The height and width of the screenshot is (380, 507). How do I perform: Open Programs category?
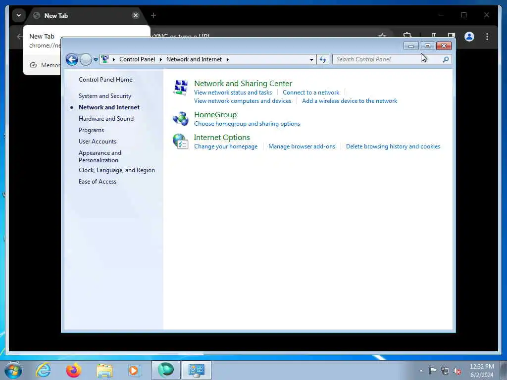coord(91,130)
